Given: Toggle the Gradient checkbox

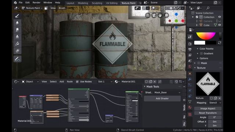Looking at the screenshot, I should (x=201, y=54).
